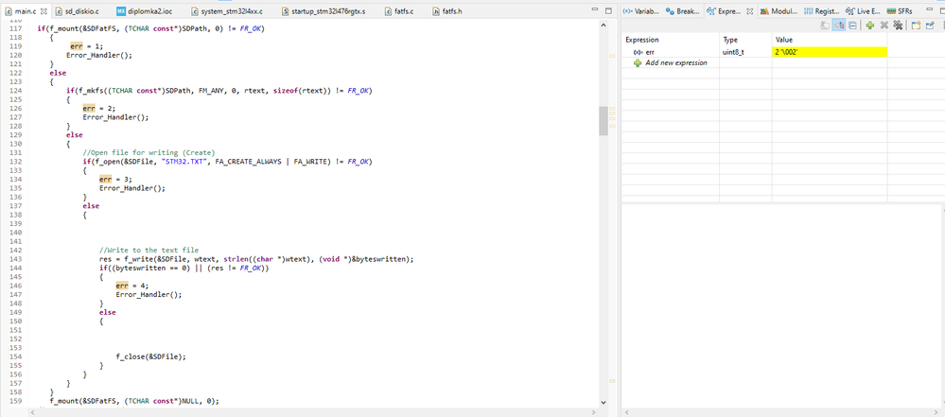
Task: Switch to fatfs.h editor tab
Action: coord(447,11)
